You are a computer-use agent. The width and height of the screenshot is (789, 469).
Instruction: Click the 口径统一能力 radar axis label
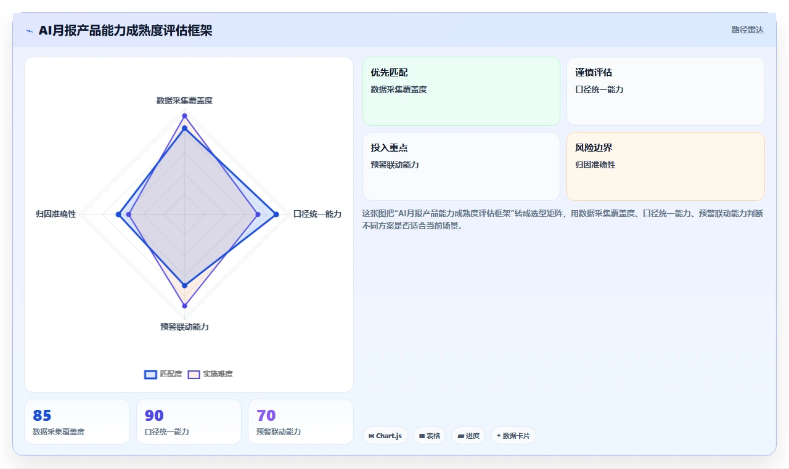(x=317, y=214)
